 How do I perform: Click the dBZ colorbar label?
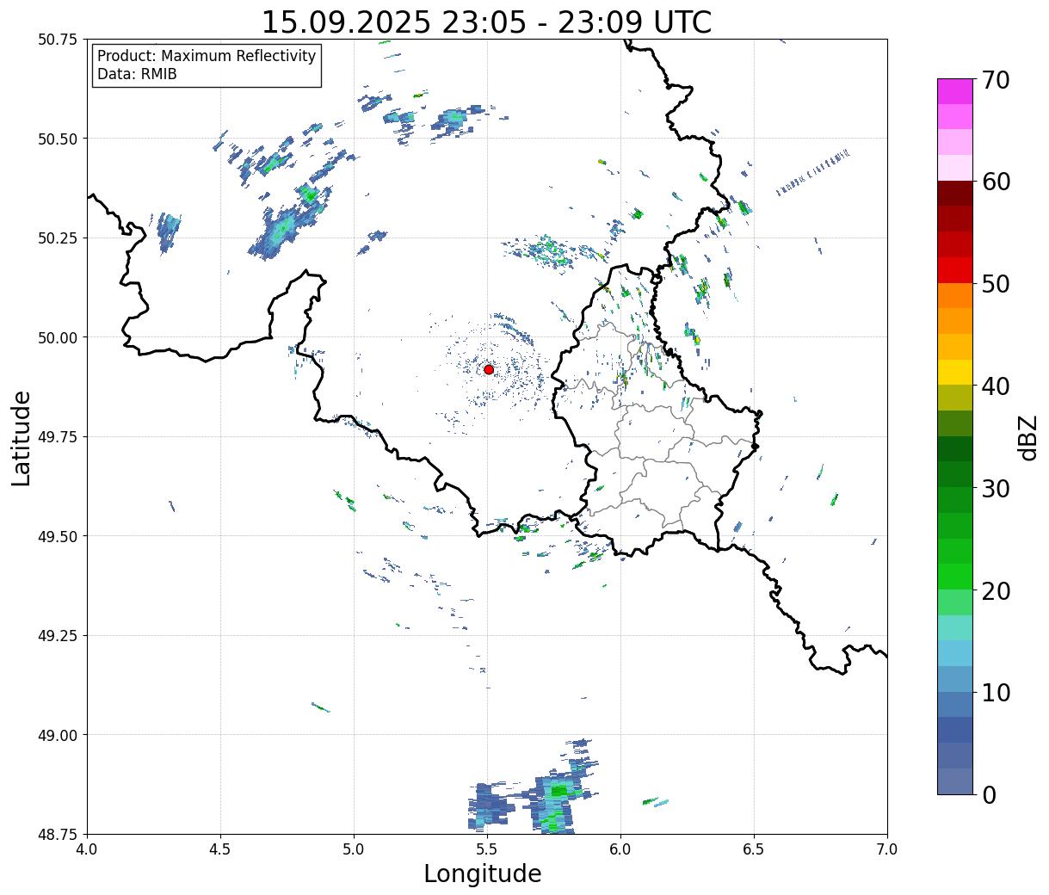click(1027, 437)
